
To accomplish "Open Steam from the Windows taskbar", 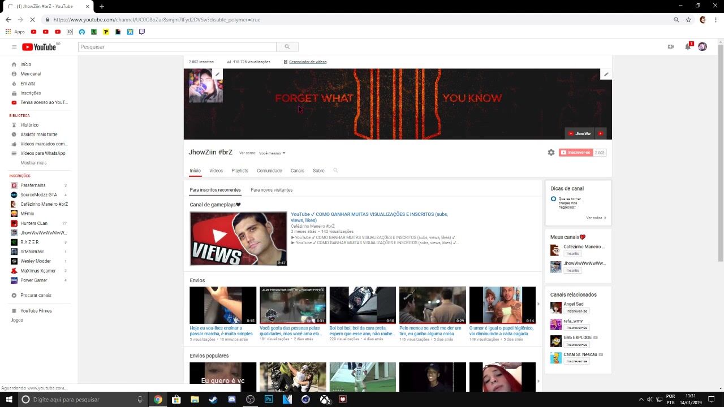I will coord(213,399).
